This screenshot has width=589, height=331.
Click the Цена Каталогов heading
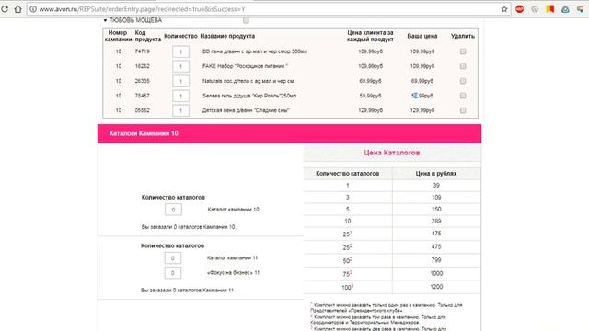(x=392, y=153)
